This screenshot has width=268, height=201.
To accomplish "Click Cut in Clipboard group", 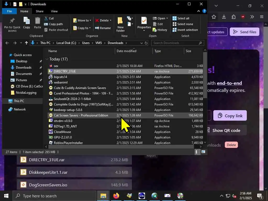I will [x=49, y=18].
